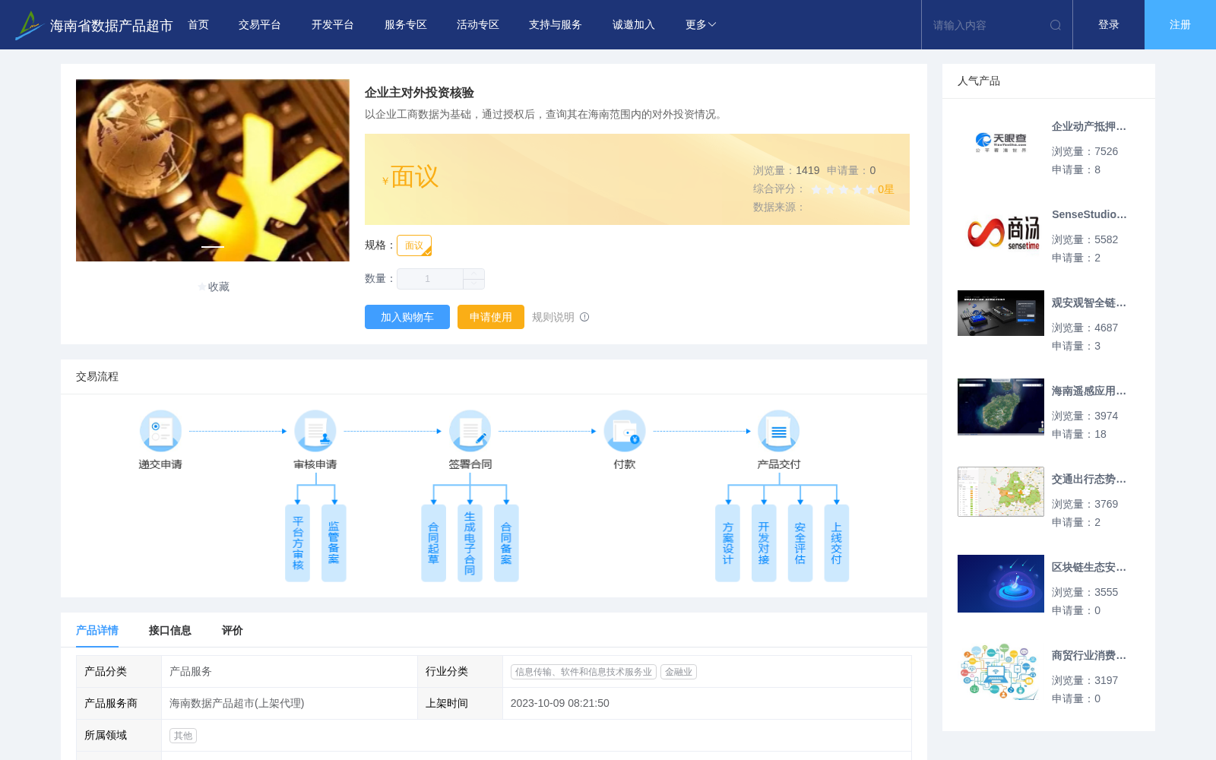This screenshot has height=760, width=1216.
Task: Switch to the 产品详情 tab
Action: (x=97, y=630)
